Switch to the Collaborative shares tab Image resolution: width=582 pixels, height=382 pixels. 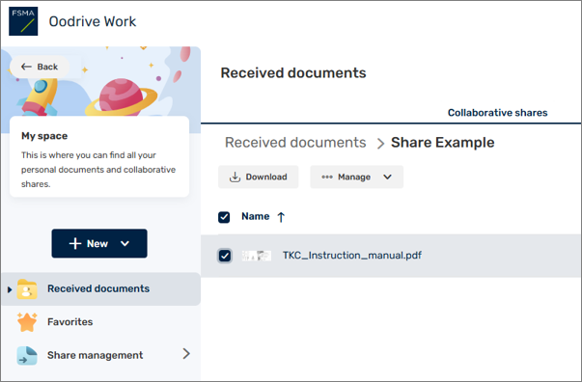coord(497,112)
